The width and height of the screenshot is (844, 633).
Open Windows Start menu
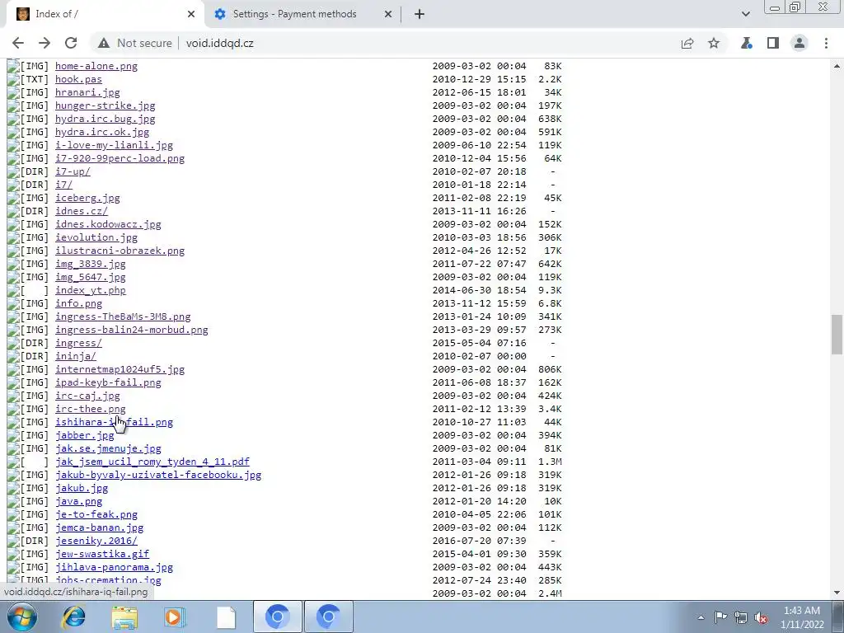click(22, 617)
